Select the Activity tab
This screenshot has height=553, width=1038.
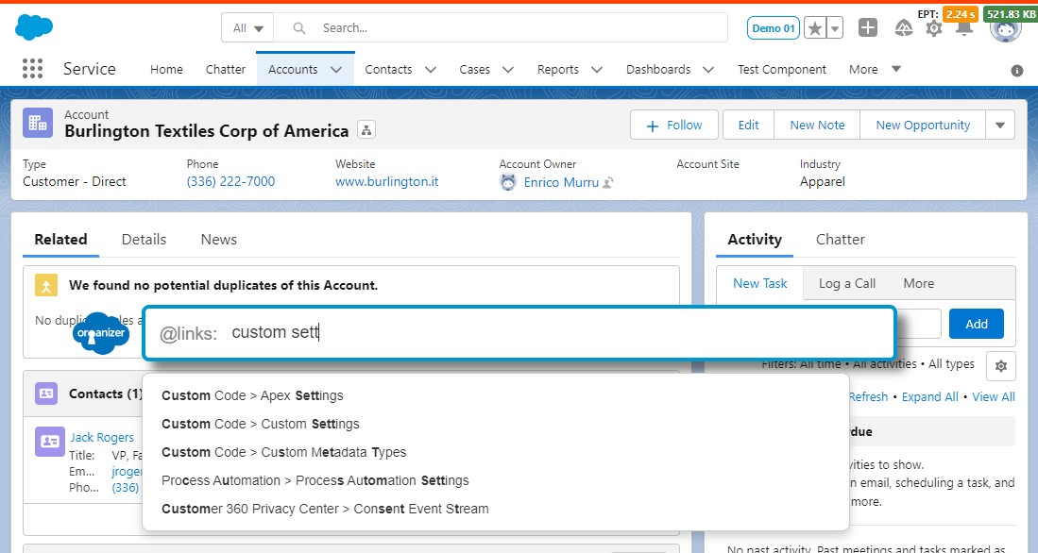(x=755, y=240)
